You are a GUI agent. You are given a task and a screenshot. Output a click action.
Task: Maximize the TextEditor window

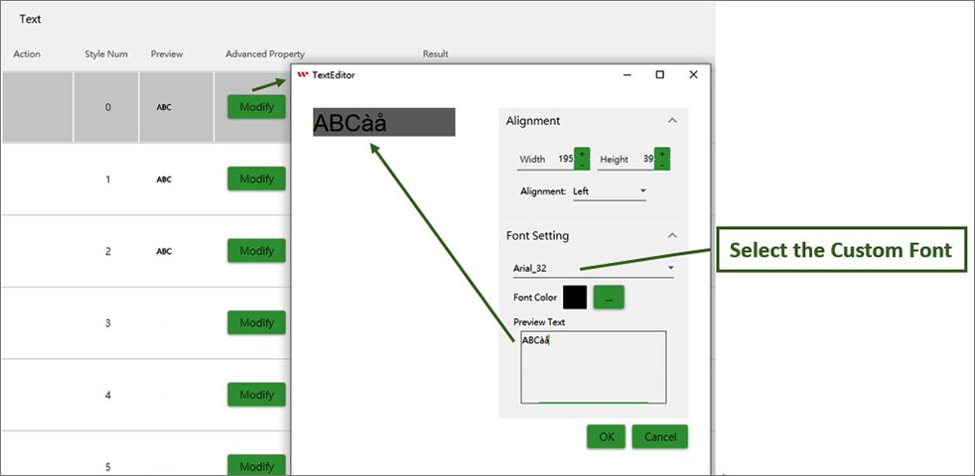click(x=659, y=74)
